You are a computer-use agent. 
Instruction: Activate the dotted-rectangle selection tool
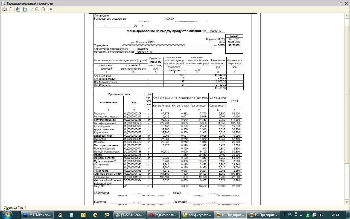click(x=31, y=9)
